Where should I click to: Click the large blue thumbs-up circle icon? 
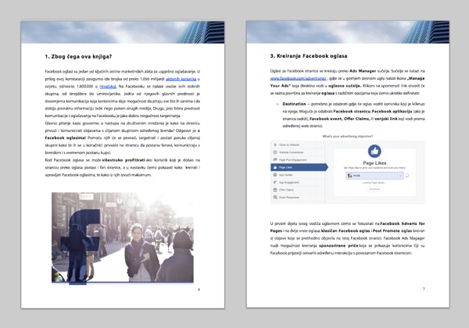[374, 152]
